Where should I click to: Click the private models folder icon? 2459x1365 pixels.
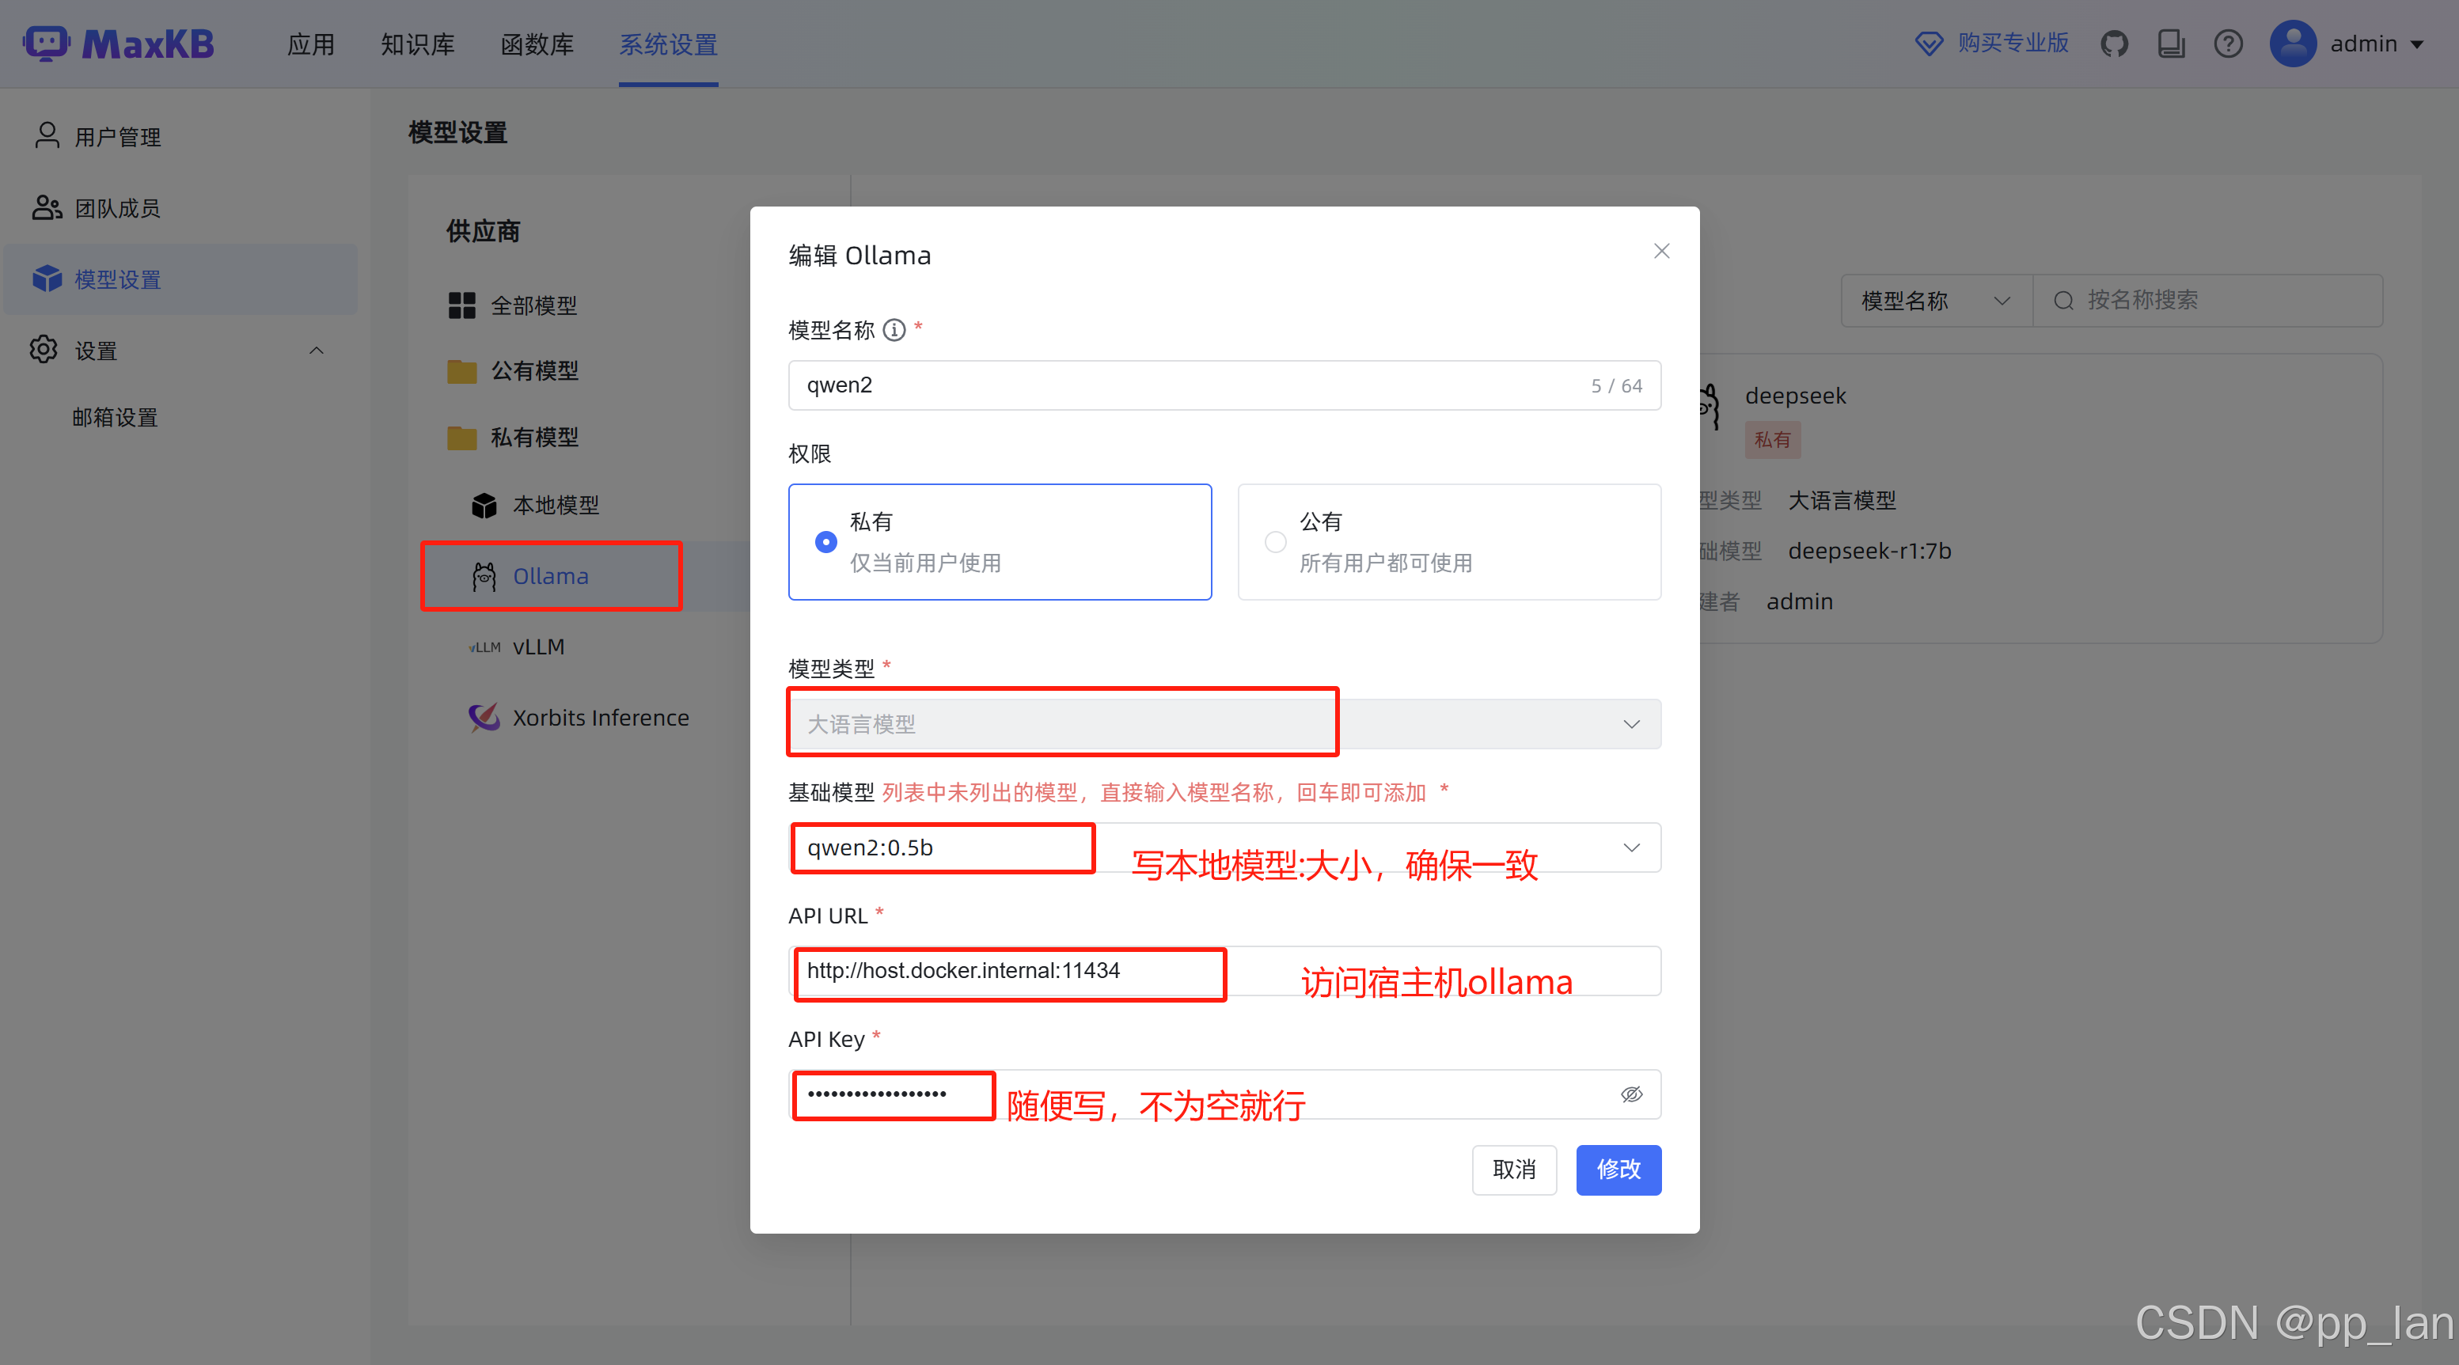pyautogui.click(x=462, y=437)
